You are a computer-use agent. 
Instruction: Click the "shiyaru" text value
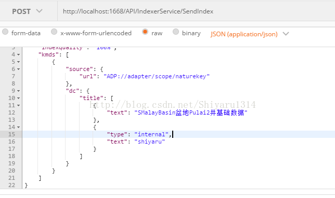pos(150,142)
